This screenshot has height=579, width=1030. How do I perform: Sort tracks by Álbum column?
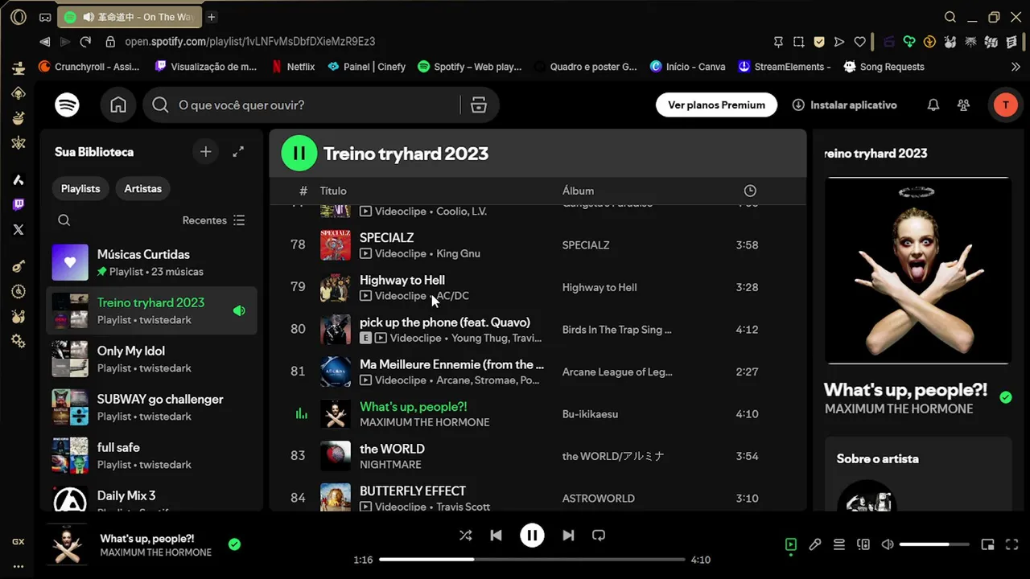pos(578,191)
